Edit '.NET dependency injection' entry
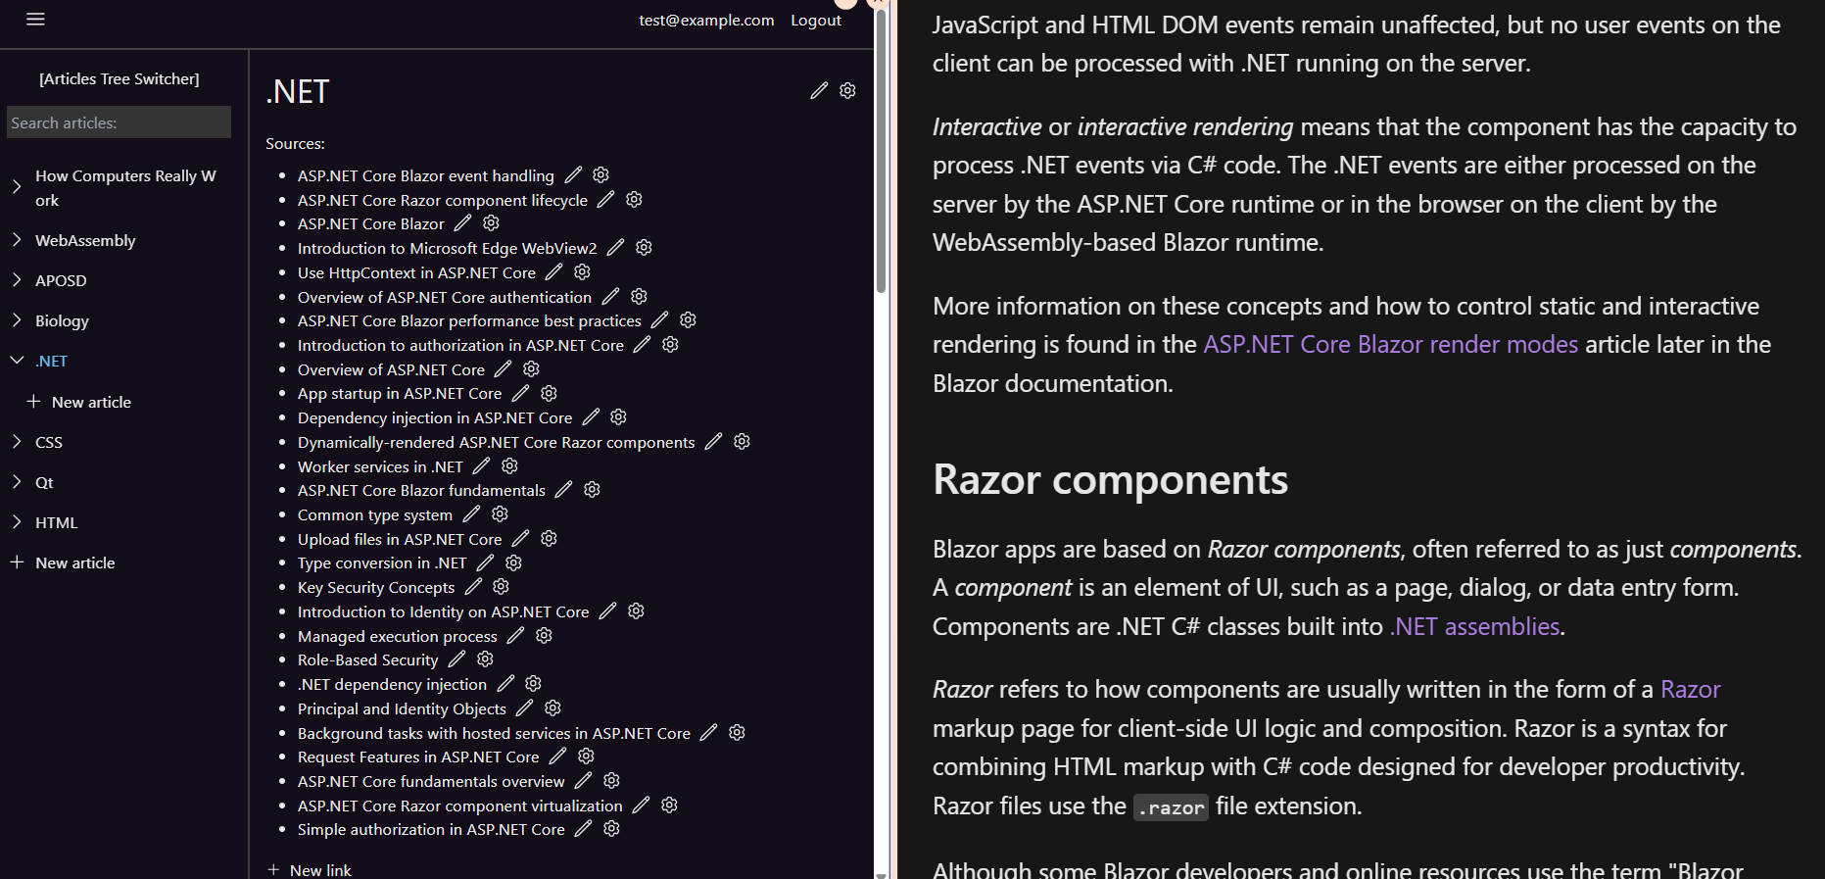This screenshot has width=1825, height=879. point(505,684)
